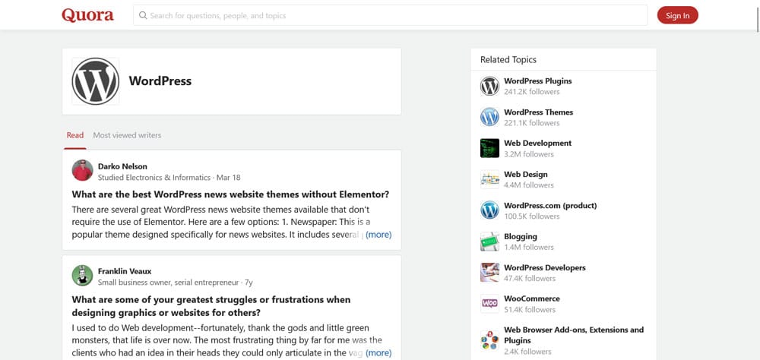Click the Web Design topic icon
This screenshot has width=760, height=360.
pos(489,179)
